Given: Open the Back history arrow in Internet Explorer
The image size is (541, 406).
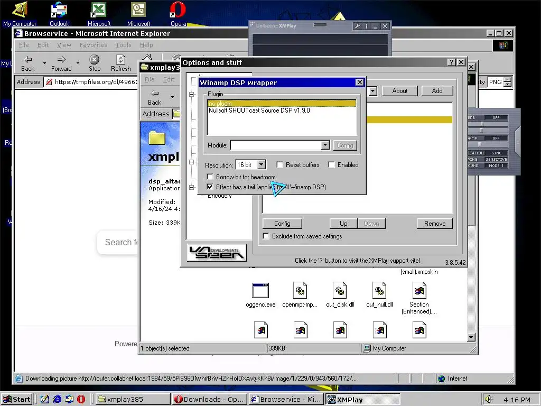Looking at the screenshot, I should click(x=44, y=63).
